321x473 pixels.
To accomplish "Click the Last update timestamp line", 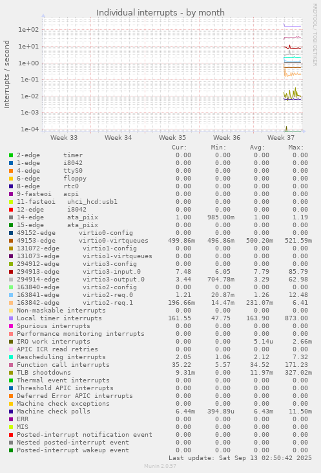I will pyautogui.click(x=240, y=458).
